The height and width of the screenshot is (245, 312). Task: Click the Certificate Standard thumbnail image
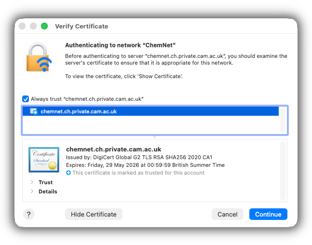click(44, 160)
